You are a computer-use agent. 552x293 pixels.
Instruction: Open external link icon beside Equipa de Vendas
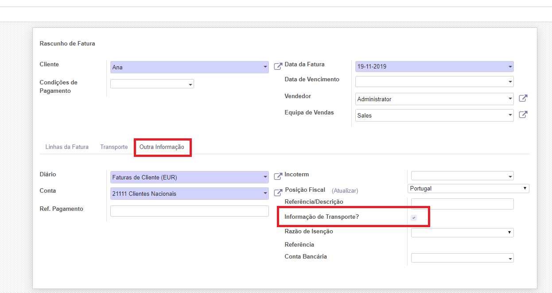[523, 115]
